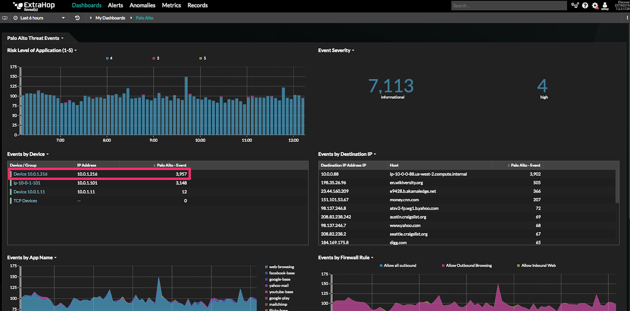Open Device 10.0.1.216 link
This screenshot has width=630, height=311.
30,174
